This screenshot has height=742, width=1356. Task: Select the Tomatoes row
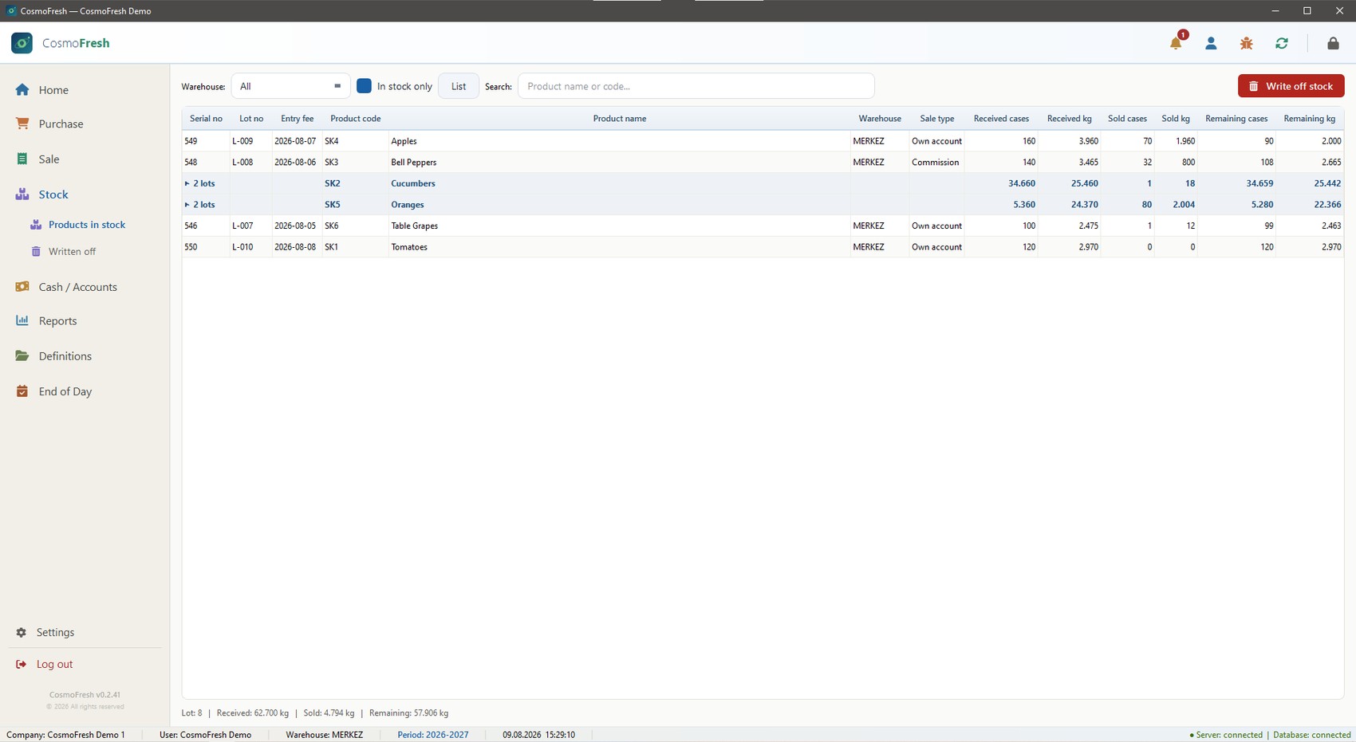pos(763,247)
